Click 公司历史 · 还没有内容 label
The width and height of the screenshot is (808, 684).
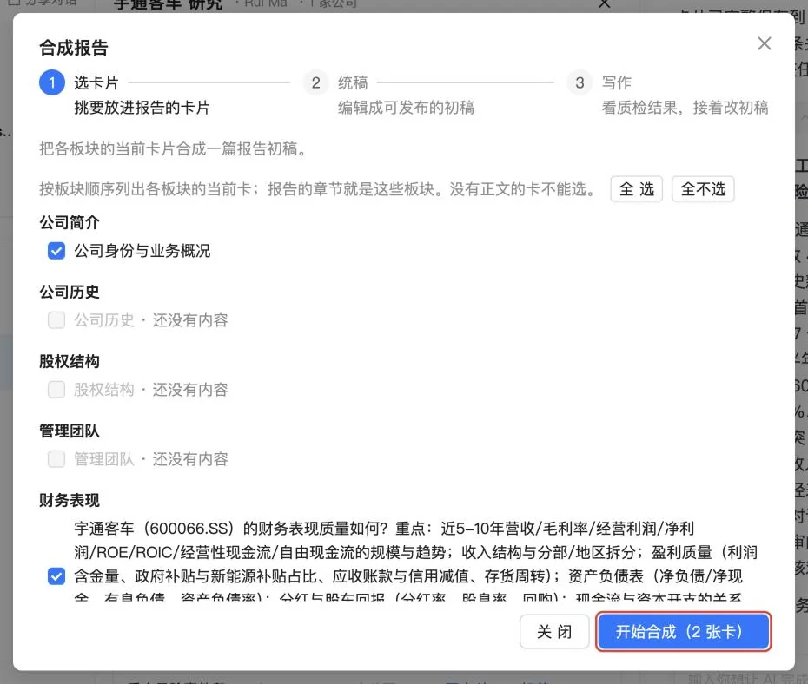151,320
